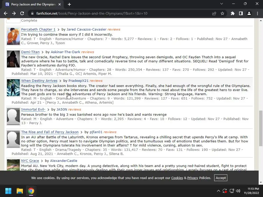Open When Destiny Arrives story
This screenshot has width=263, height=197.
coord(39,81)
